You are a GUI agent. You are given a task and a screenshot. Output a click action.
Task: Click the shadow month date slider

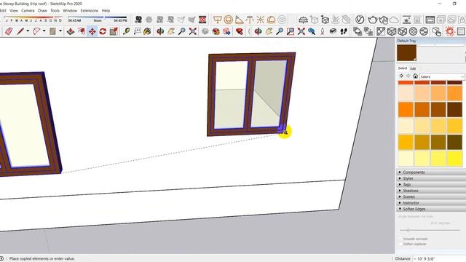click(x=33, y=17)
